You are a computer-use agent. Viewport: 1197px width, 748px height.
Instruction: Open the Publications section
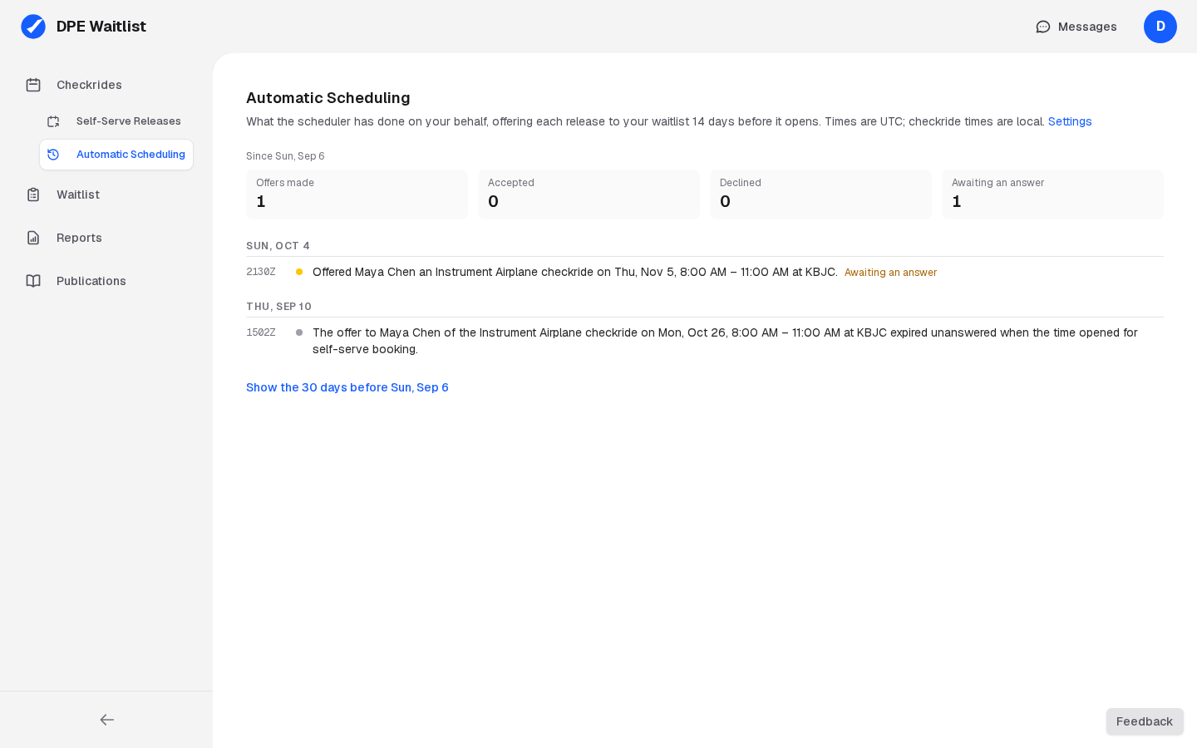tap(106, 281)
